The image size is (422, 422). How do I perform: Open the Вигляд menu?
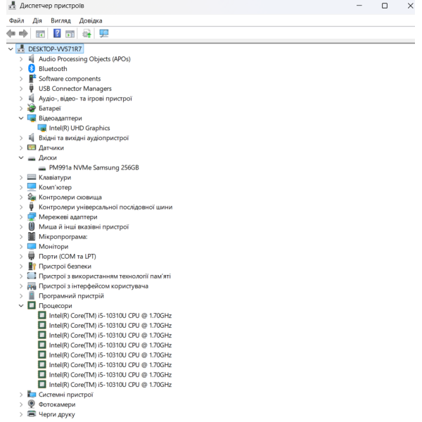[60, 20]
